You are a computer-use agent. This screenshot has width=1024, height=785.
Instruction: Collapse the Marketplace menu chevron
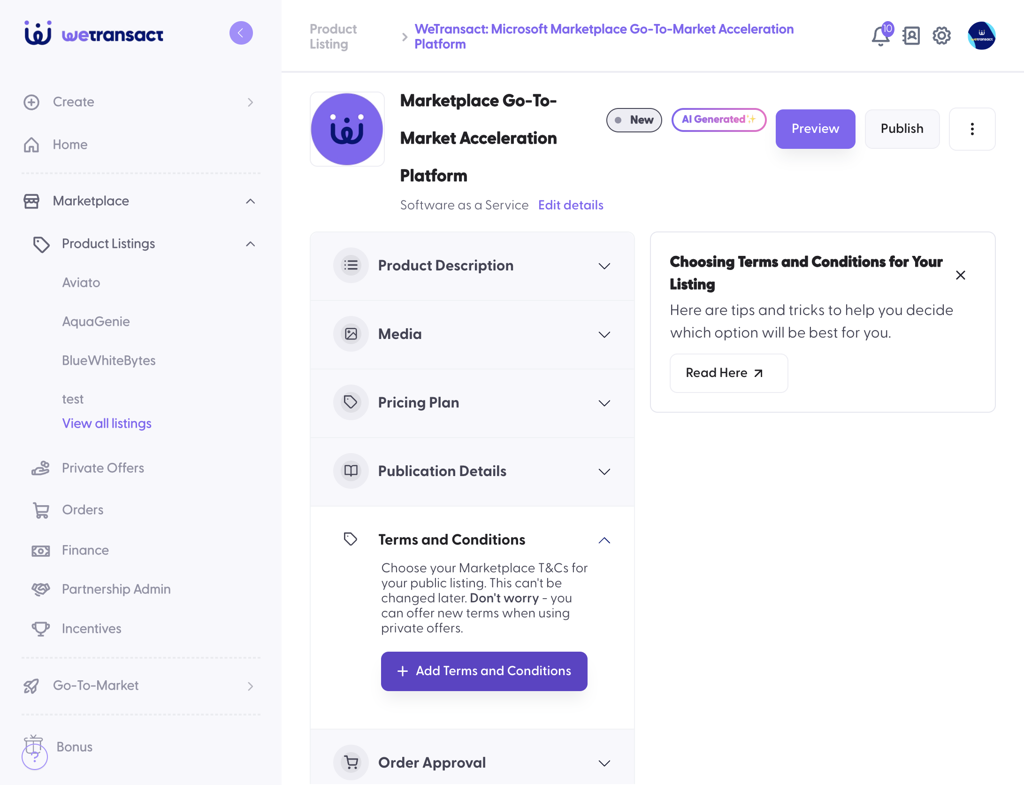click(x=251, y=201)
